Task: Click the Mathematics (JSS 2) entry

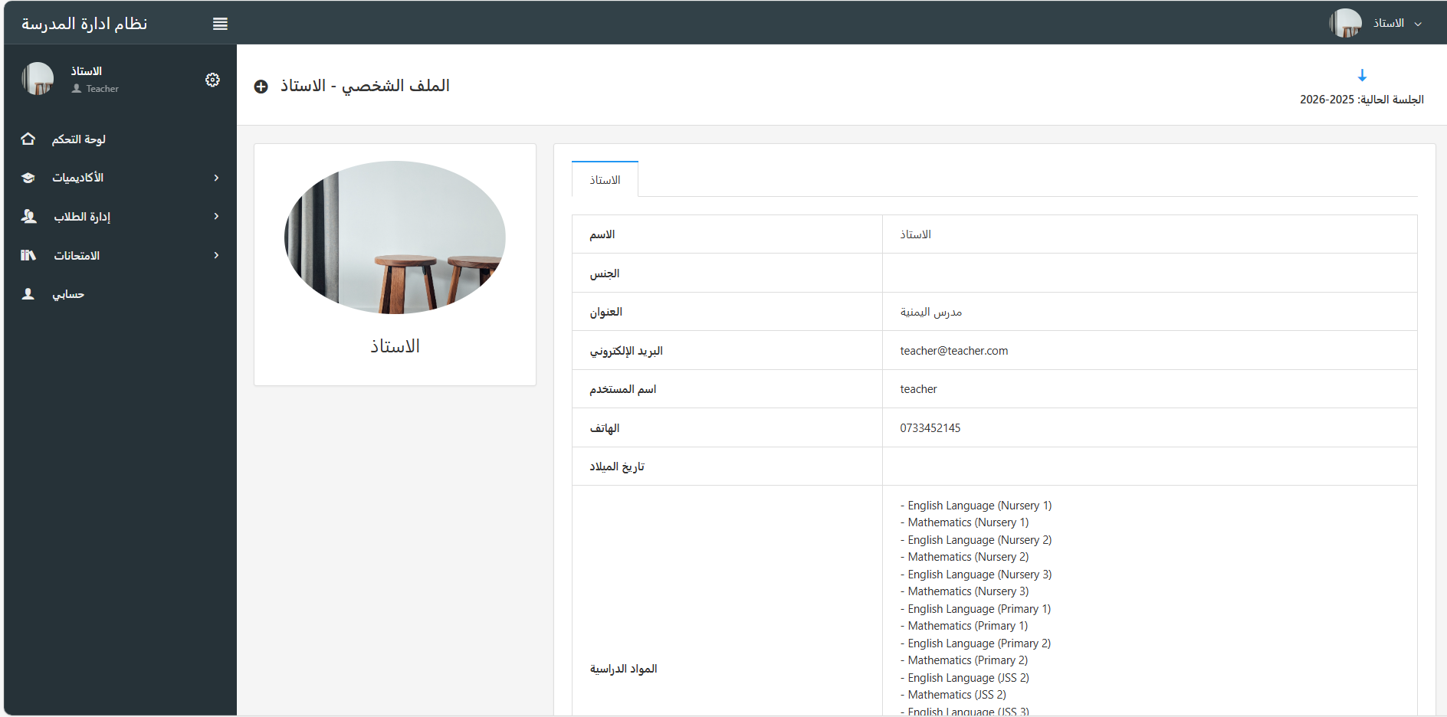Action: 953,695
